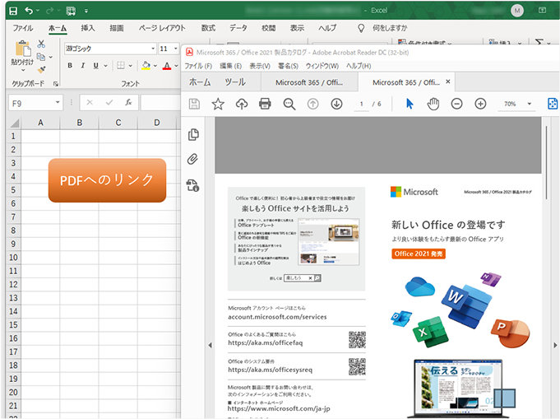The width and height of the screenshot is (560, 419).
Task: Apply the yellow fill color
Action: point(146,65)
